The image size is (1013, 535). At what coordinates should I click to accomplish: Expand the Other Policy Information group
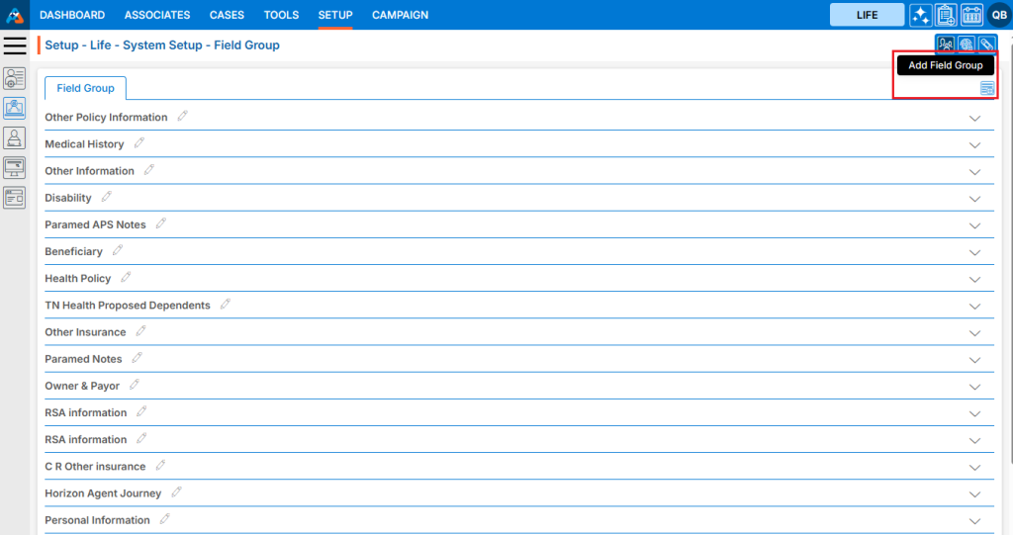coord(974,118)
